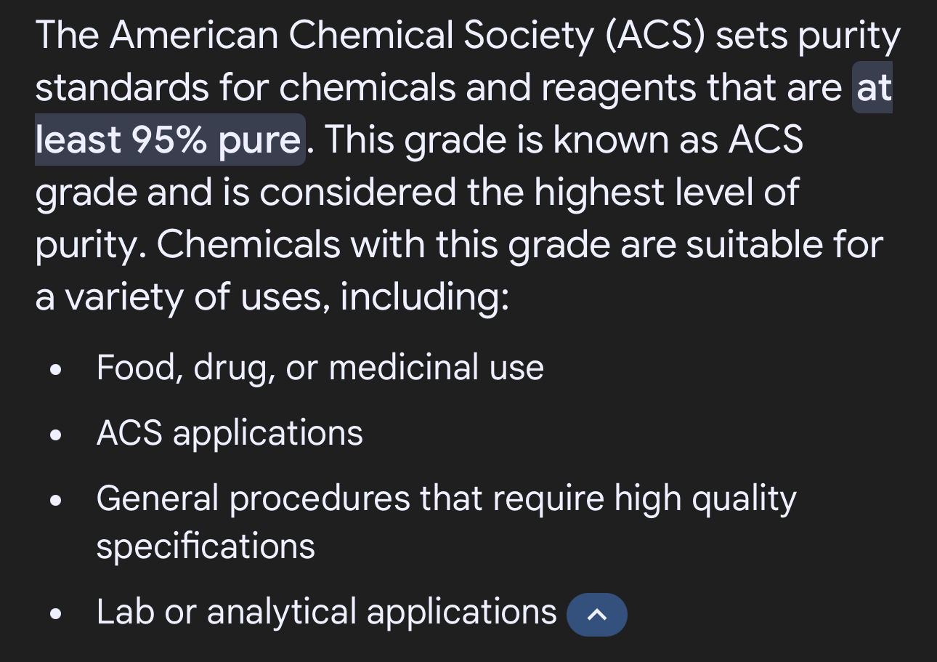Click the bullet dot before "Lab or analytical"
This screenshot has height=662, width=937.
point(54,614)
